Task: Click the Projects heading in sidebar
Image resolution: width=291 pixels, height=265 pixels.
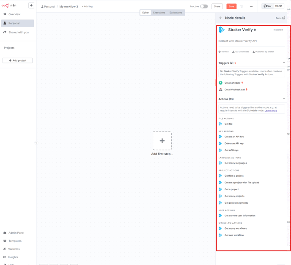Action: pyautogui.click(x=9, y=48)
